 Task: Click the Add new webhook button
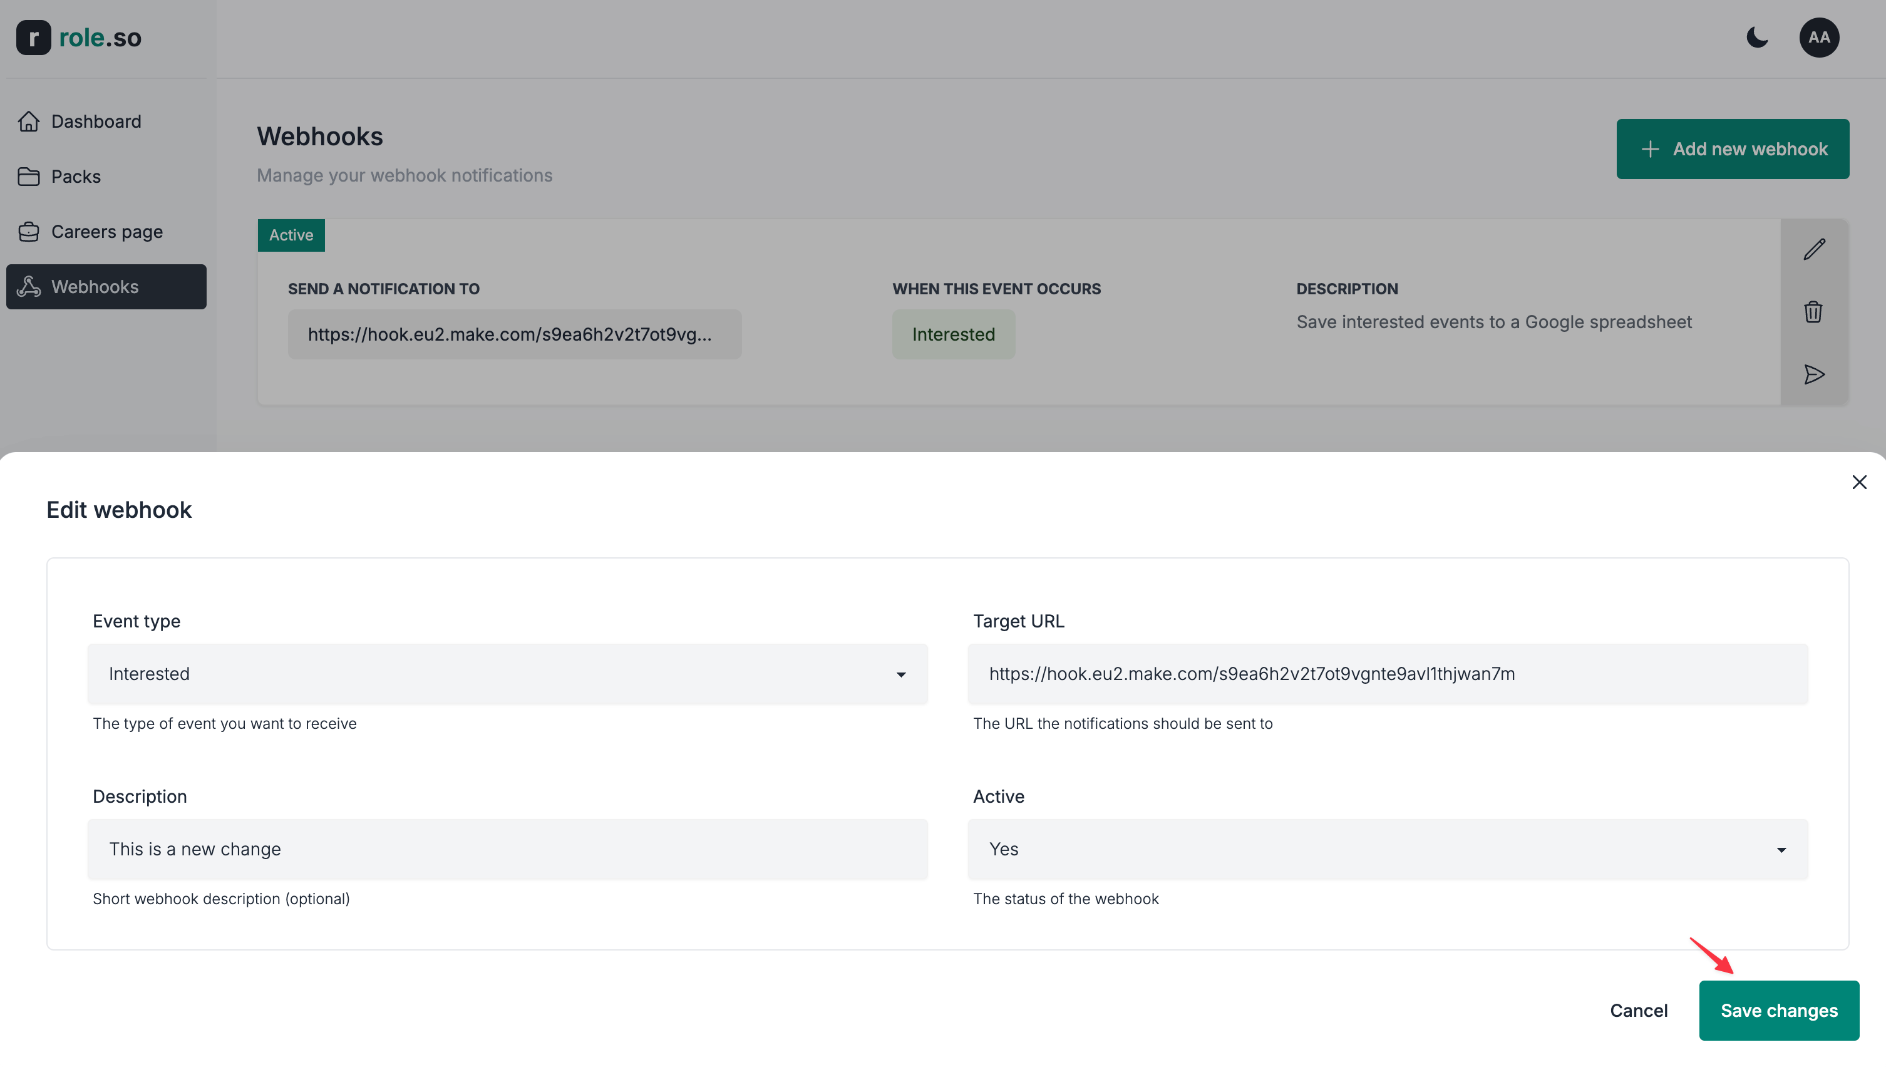[x=1733, y=149]
